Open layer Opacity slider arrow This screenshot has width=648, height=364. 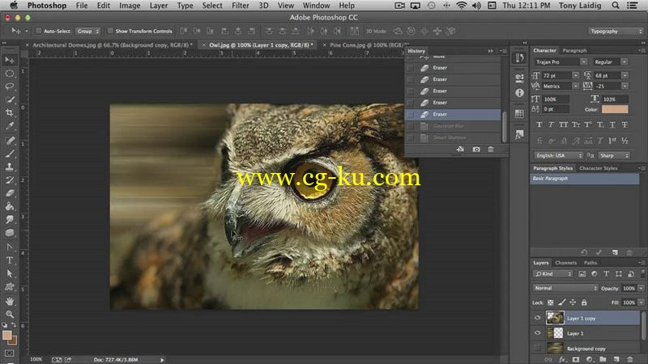[641, 288]
